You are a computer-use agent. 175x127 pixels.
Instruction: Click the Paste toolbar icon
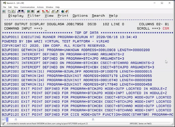coord(14,11)
